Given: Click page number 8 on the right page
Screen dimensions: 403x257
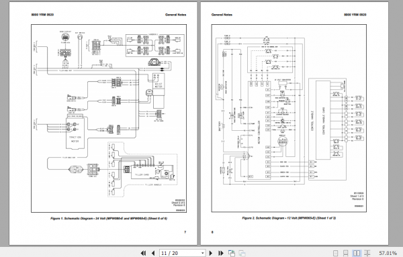Looking at the screenshot, I should pos(212,232).
